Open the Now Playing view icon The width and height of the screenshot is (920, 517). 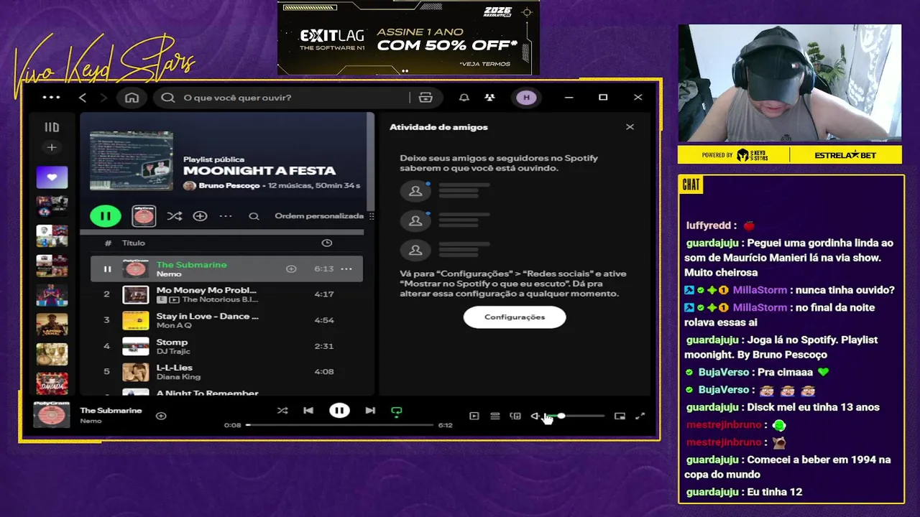474,416
